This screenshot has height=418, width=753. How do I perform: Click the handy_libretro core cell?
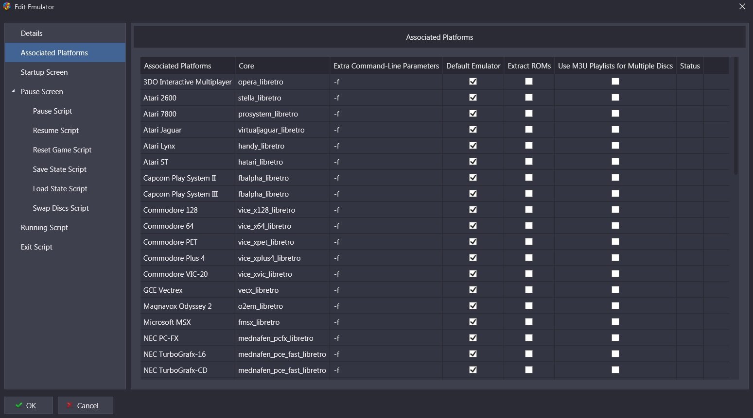click(282, 146)
